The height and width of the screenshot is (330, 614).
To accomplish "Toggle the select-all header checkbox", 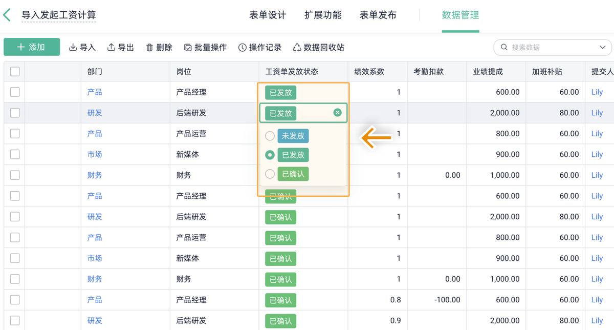I will [x=15, y=71].
